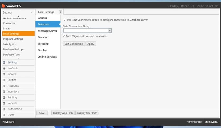Open the General settings section
This screenshot has height=128, width=221.
pos(48,18)
